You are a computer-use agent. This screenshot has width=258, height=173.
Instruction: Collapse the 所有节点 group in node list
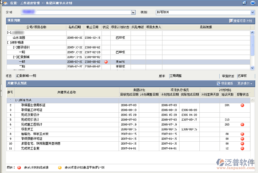tap(17, 100)
